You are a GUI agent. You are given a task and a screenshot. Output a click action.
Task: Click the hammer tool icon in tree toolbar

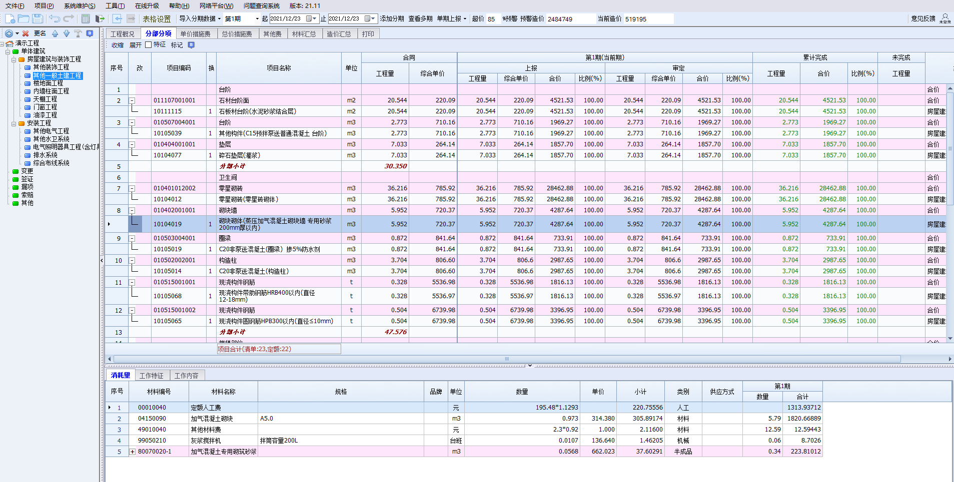tap(78, 33)
